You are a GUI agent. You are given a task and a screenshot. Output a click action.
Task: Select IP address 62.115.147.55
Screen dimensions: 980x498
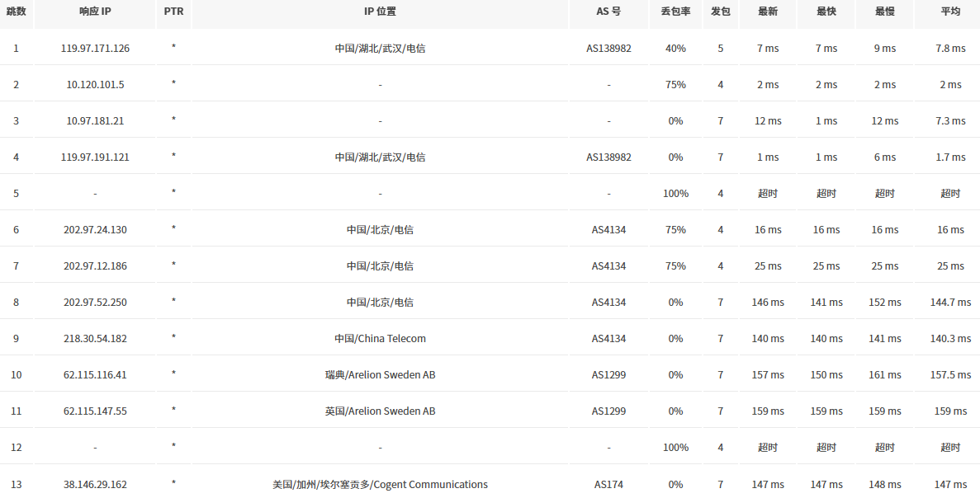pos(95,411)
